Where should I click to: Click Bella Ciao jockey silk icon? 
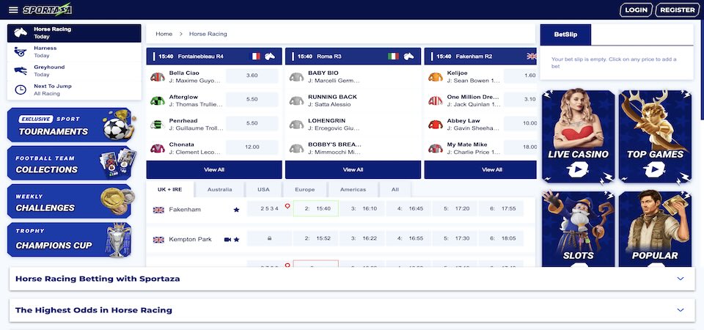158,77
